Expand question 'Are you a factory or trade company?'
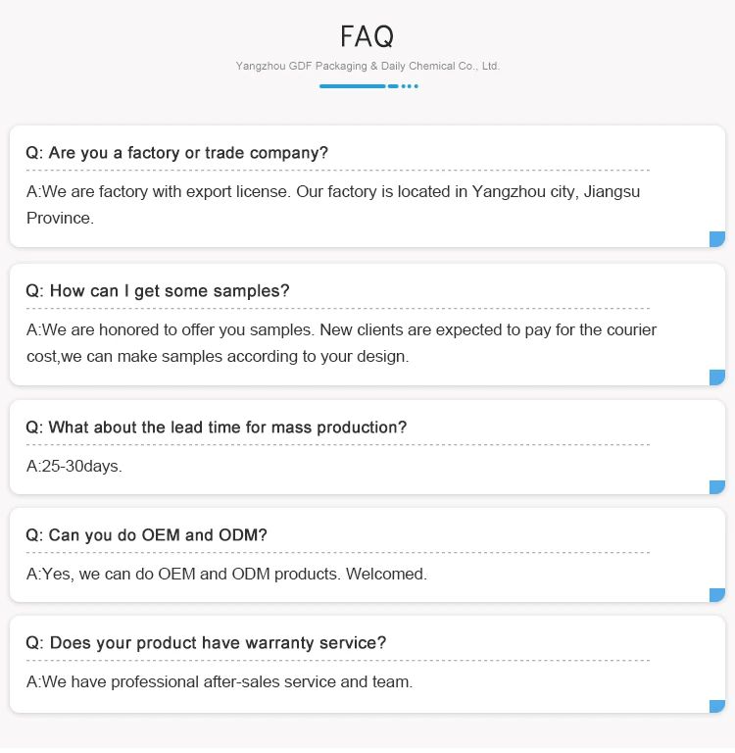 pyautogui.click(x=176, y=153)
